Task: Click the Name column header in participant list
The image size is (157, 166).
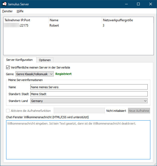Action: (75, 20)
